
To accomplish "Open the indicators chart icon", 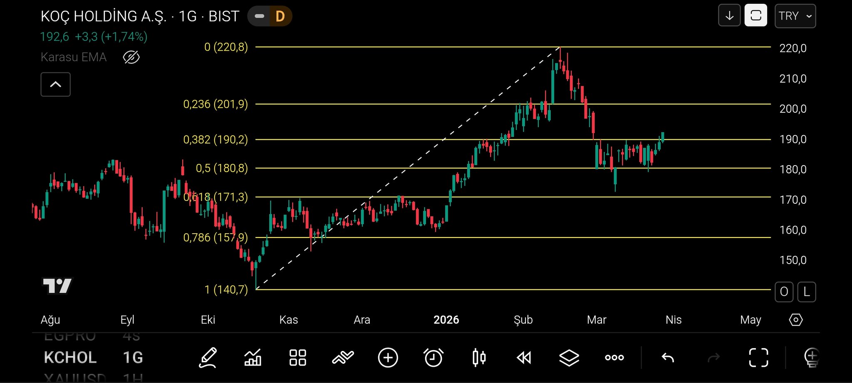I will coord(253,358).
